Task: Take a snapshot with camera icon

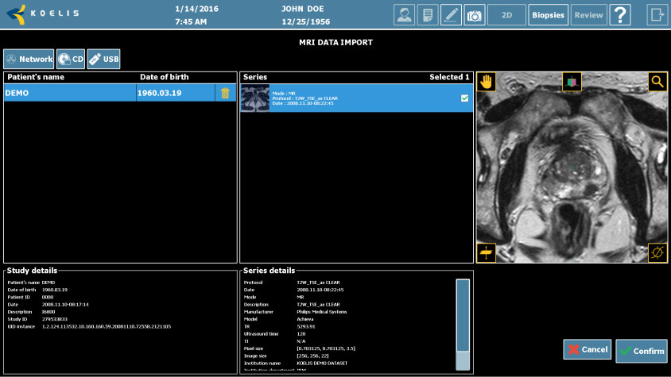Action: point(475,15)
